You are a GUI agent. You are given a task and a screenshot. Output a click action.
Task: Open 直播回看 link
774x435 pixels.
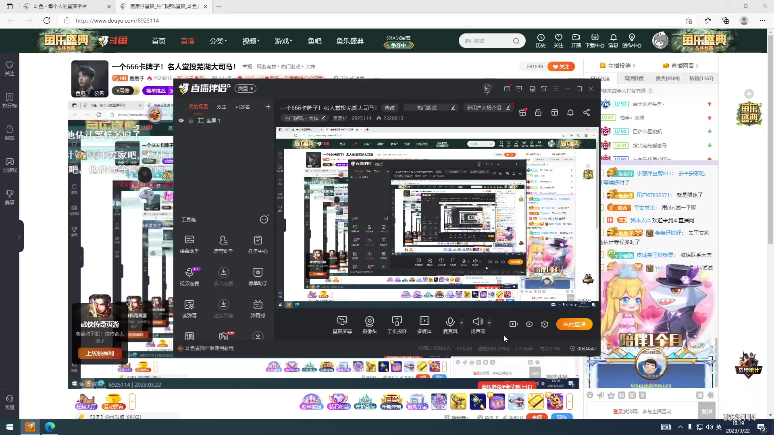tap(680, 66)
